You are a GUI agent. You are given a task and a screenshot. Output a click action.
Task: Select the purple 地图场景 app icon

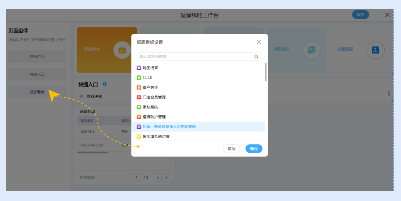click(x=139, y=68)
